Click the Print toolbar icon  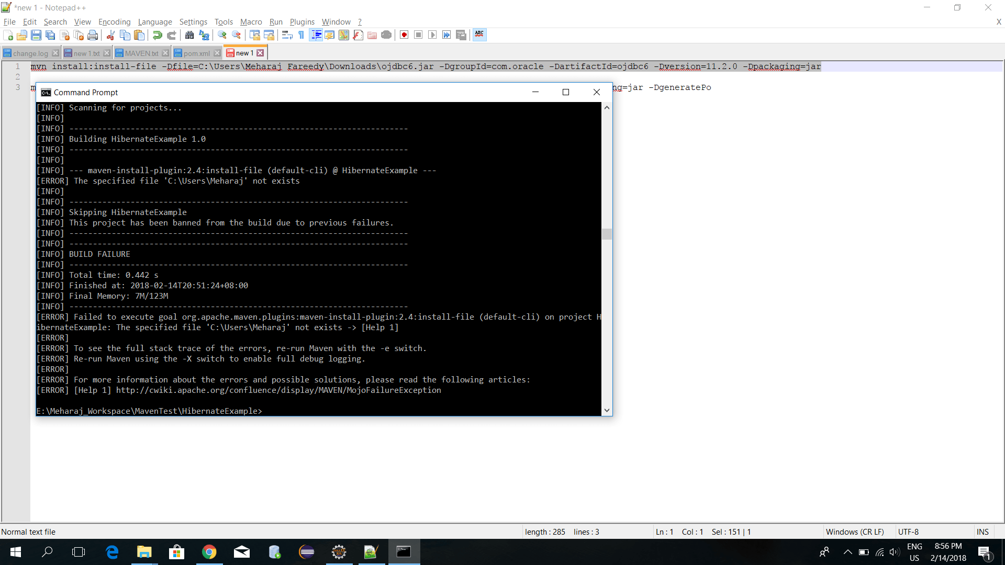pyautogui.click(x=93, y=35)
